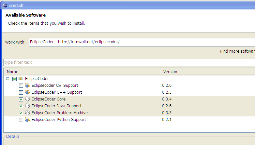Enable the EclipseCoder C++ Support checkbox

(x=21, y=92)
